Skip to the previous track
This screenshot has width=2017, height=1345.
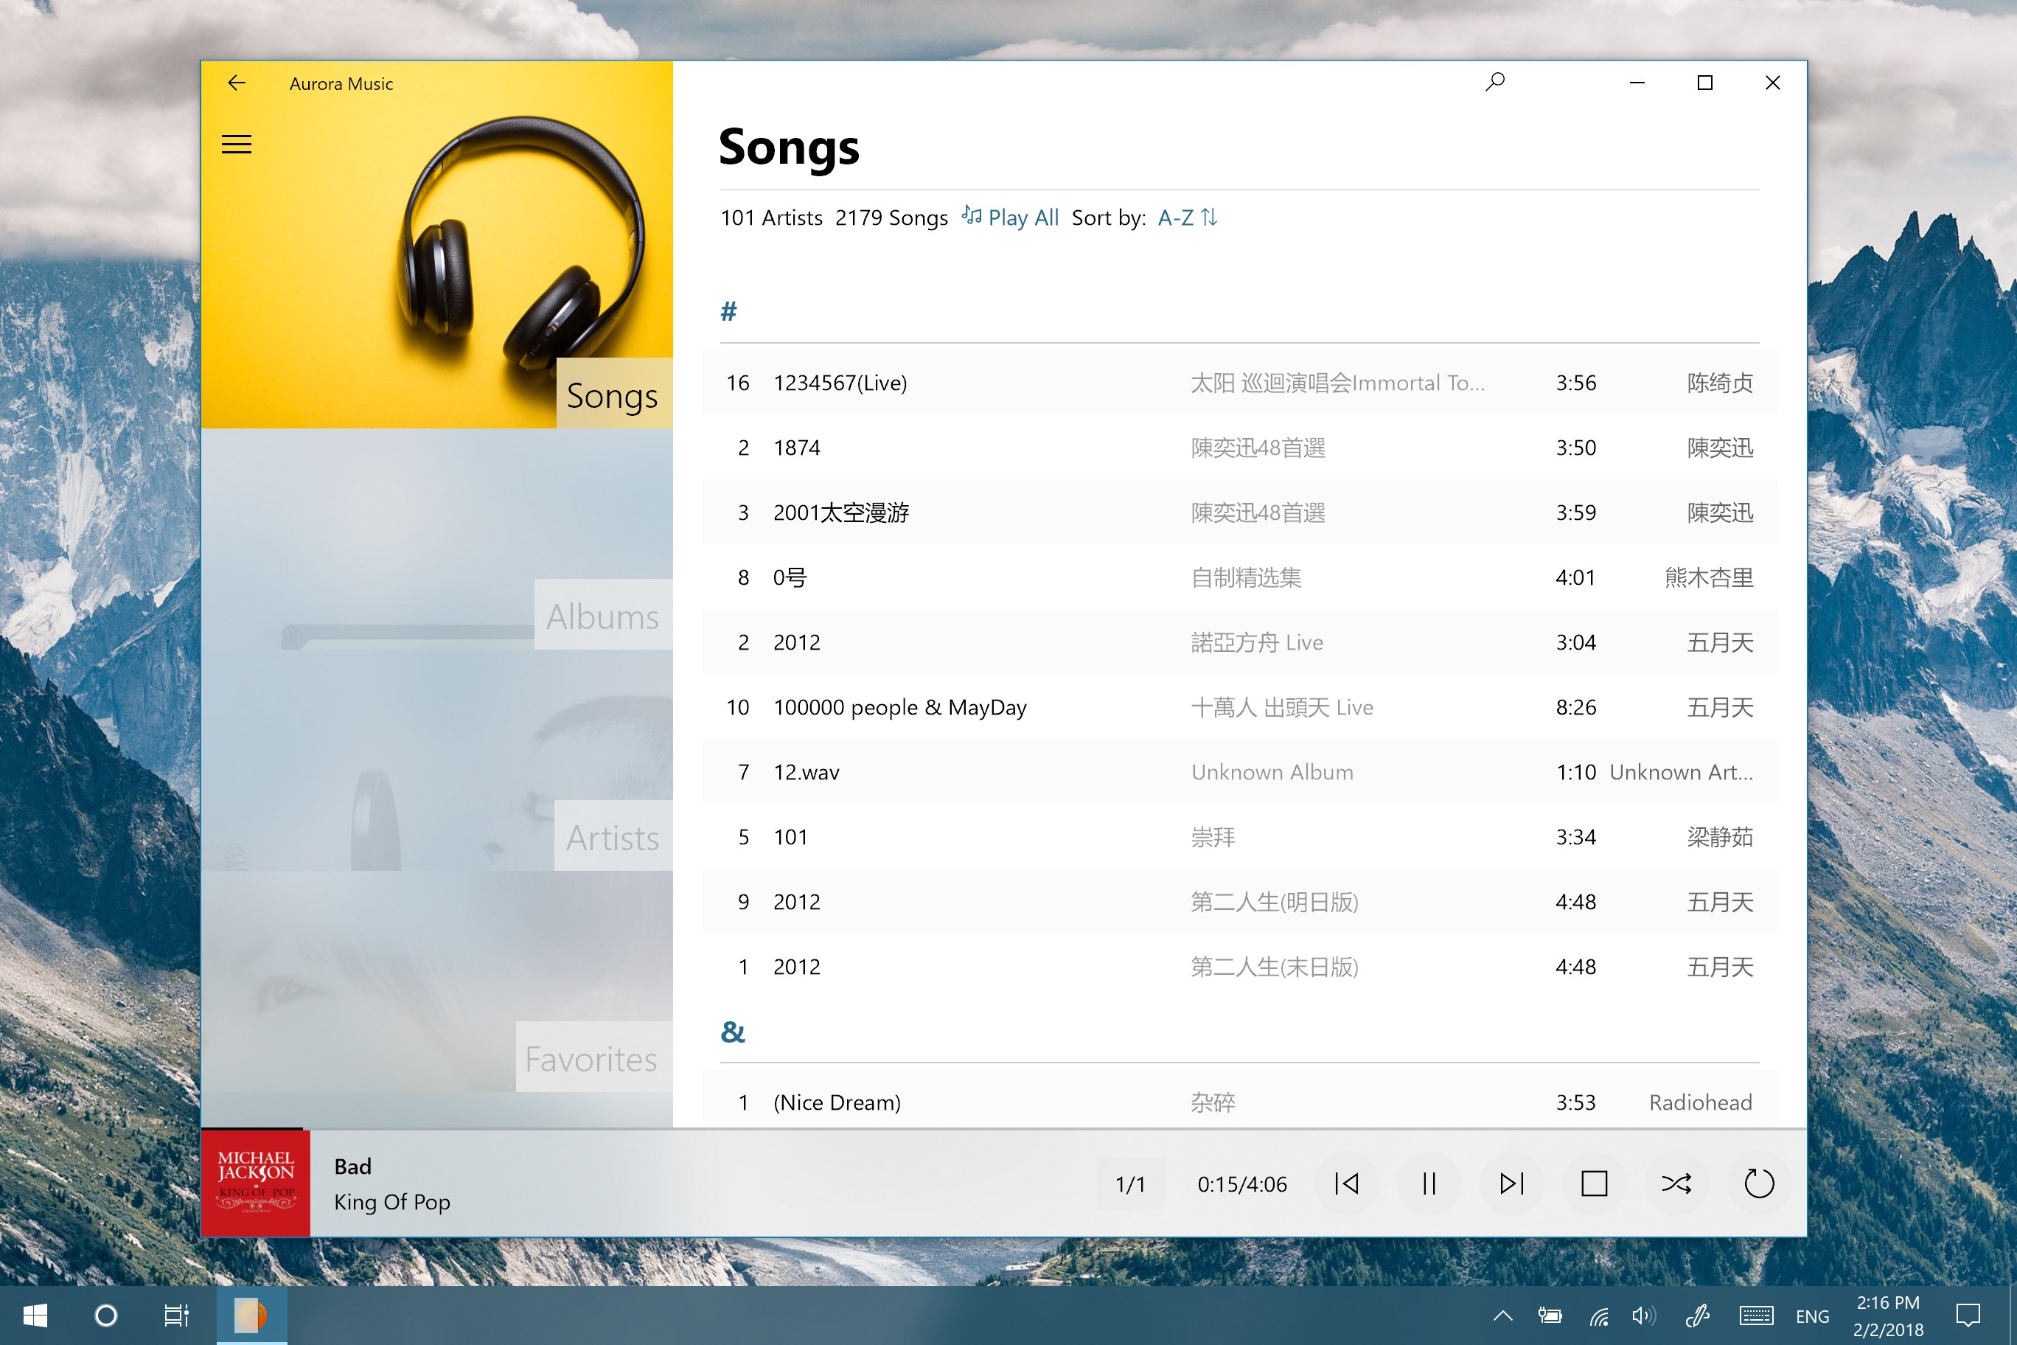(1346, 1184)
